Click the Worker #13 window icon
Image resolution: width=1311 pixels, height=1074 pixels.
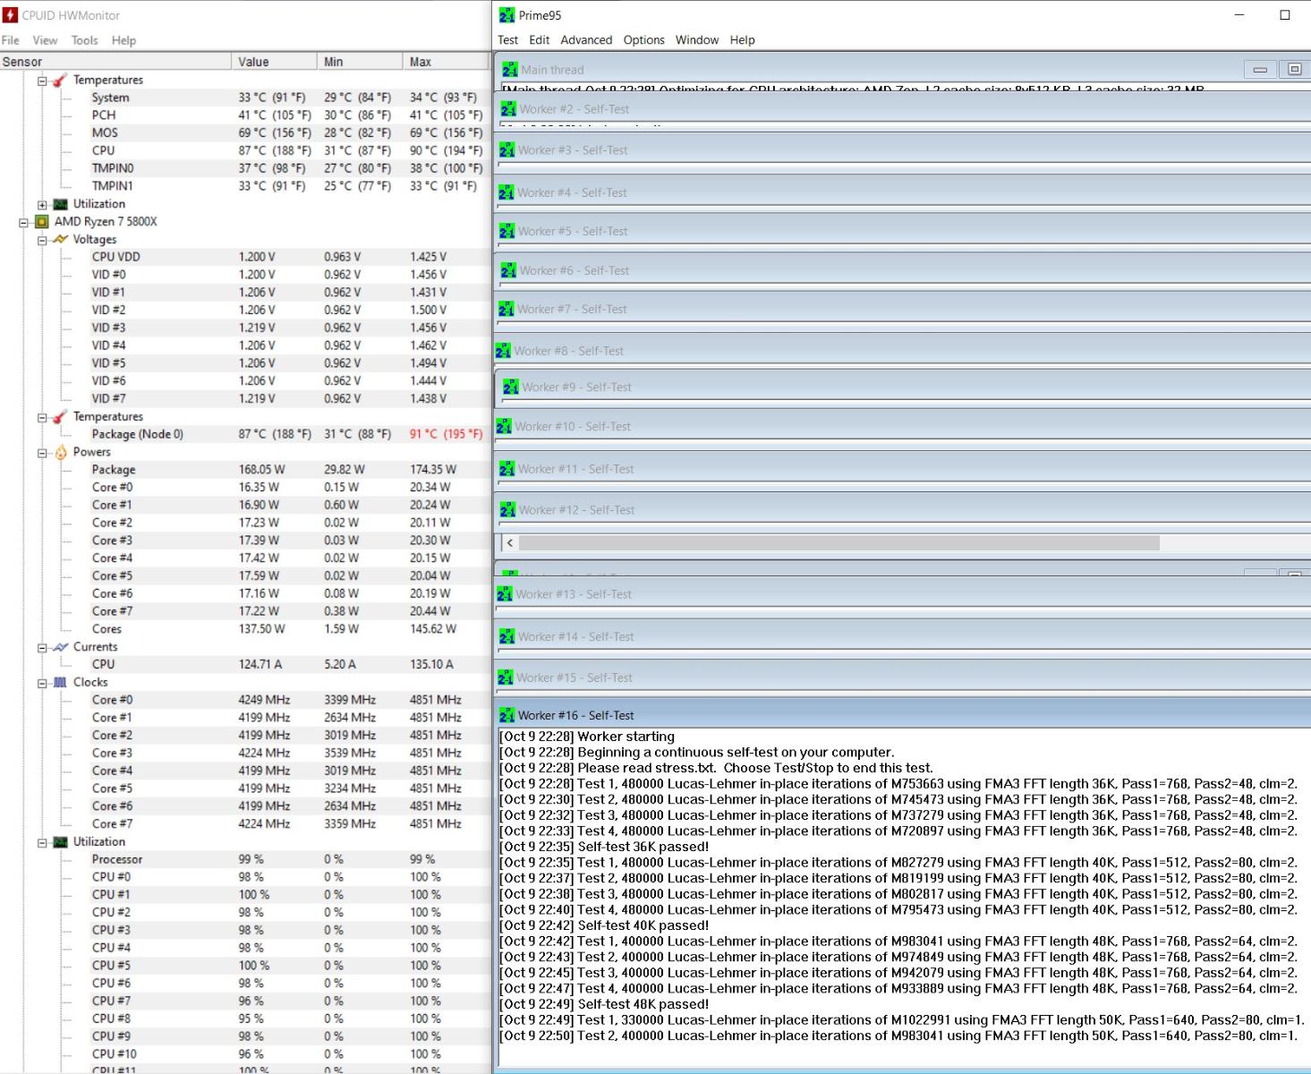click(x=505, y=594)
